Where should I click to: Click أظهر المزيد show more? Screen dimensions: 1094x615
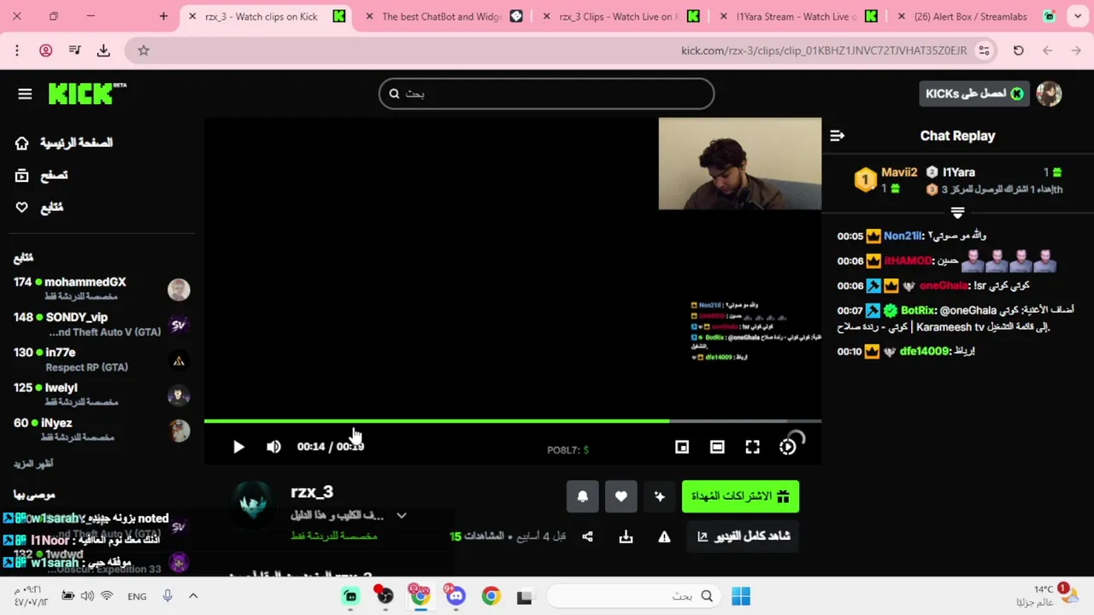pyautogui.click(x=34, y=464)
